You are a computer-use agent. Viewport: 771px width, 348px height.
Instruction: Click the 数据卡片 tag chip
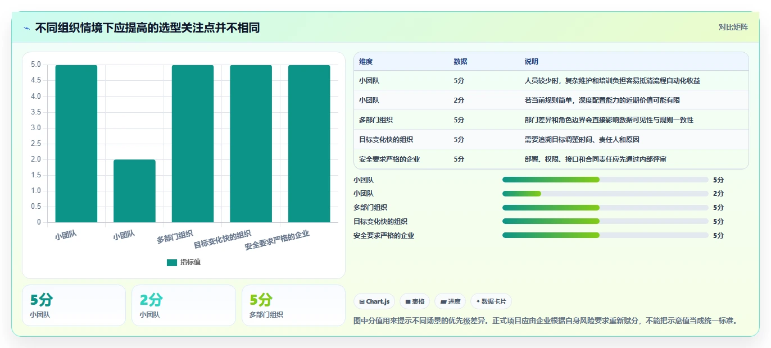[x=491, y=301]
